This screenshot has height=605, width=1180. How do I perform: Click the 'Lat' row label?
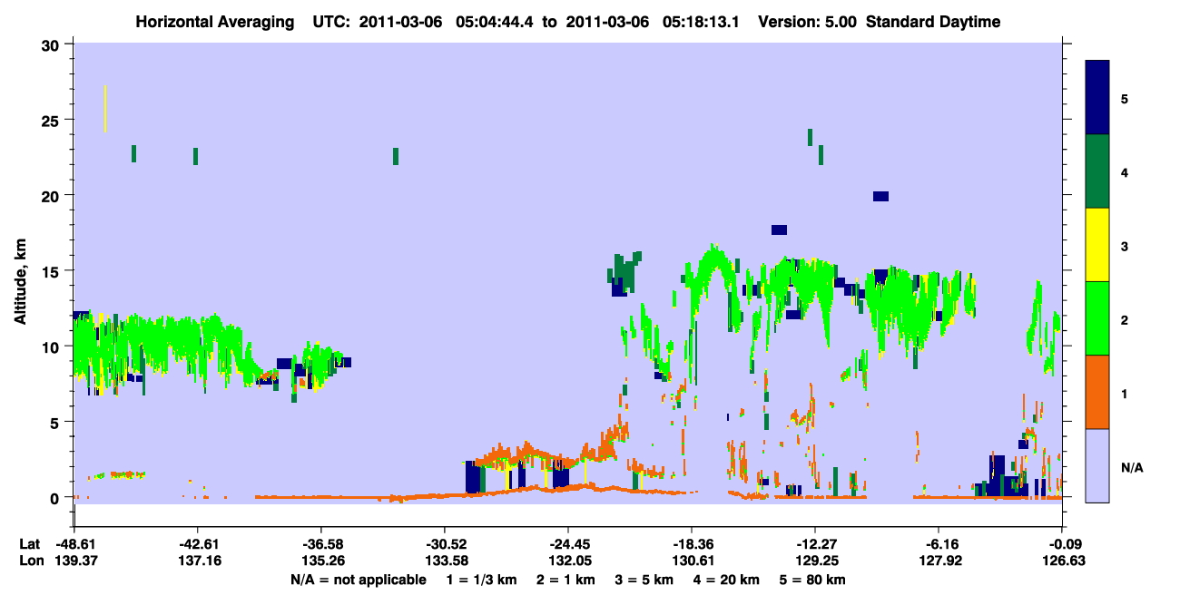tap(30, 544)
